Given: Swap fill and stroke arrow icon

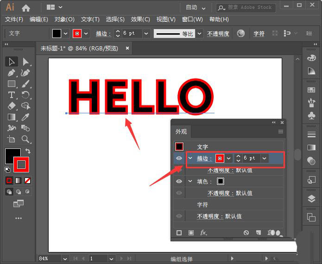Looking at the screenshot, I should [x=28, y=151].
